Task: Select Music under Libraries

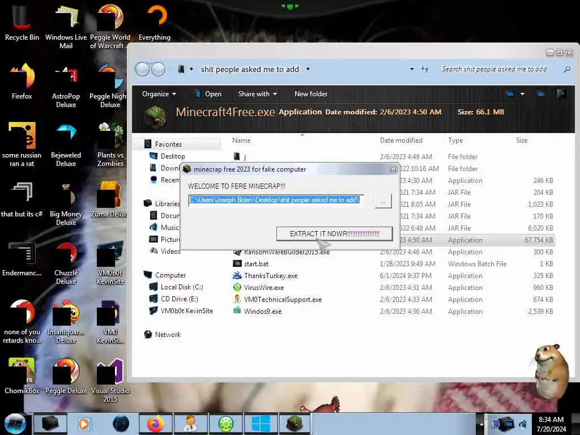Action: click(x=164, y=228)
